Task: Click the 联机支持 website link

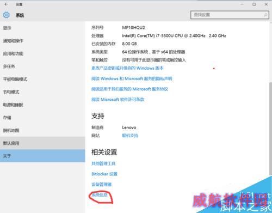Action: 130,136
